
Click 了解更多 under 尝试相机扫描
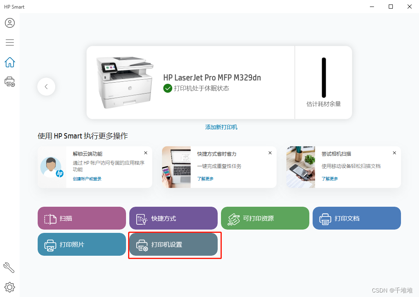(x=330, y=179)
